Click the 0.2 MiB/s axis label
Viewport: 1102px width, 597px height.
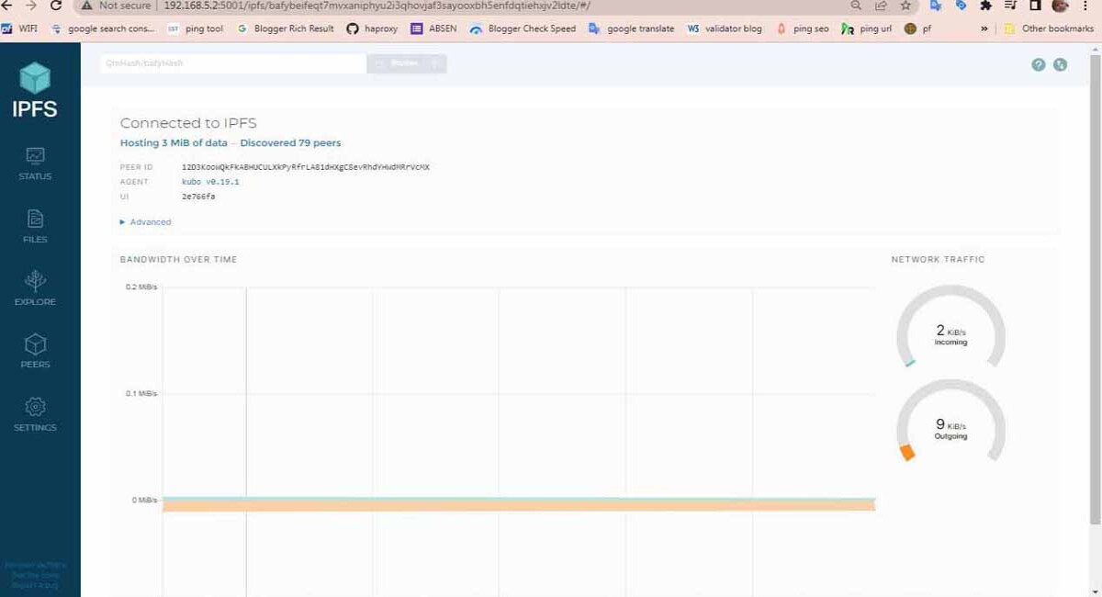[141, 287]
